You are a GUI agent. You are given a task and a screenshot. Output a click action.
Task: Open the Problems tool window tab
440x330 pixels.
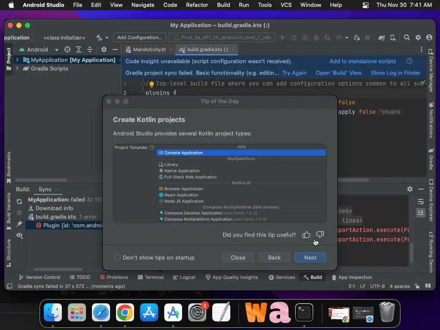(114, 277)
